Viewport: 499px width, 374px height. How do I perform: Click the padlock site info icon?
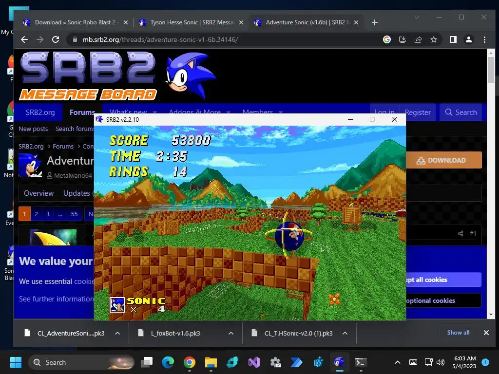pyautogui.click(x=75, y=39)
